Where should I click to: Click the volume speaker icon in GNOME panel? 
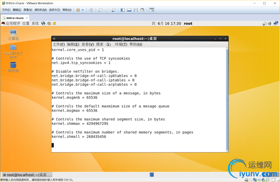[270, 24]
